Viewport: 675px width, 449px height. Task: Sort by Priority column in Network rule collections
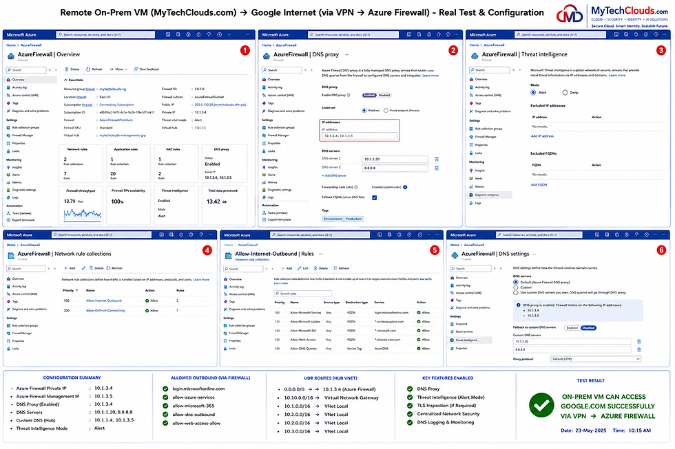(x=70, y=290)
